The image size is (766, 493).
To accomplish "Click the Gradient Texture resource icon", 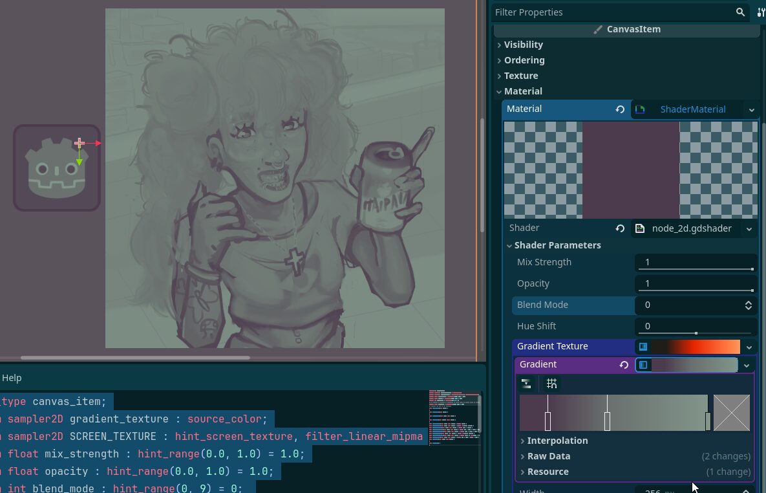I will click(643, 347).
